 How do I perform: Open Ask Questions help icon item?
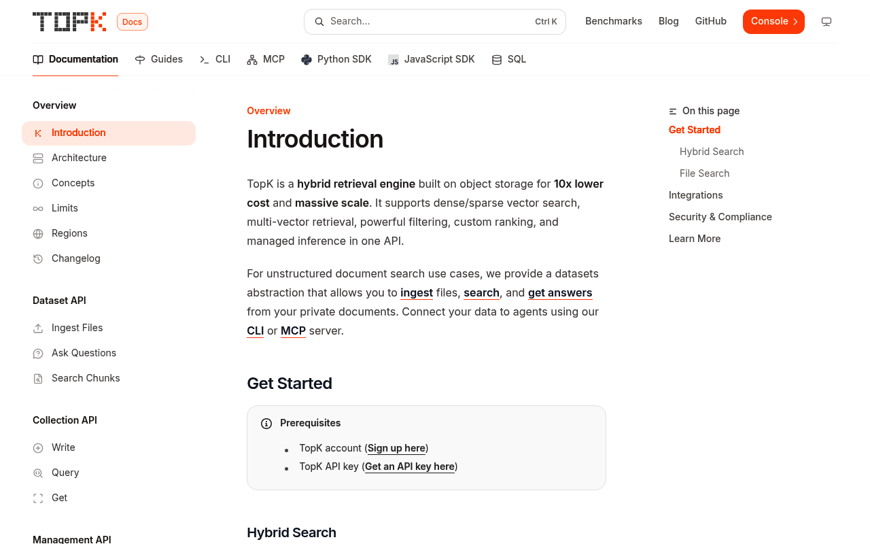click(38, 353)
